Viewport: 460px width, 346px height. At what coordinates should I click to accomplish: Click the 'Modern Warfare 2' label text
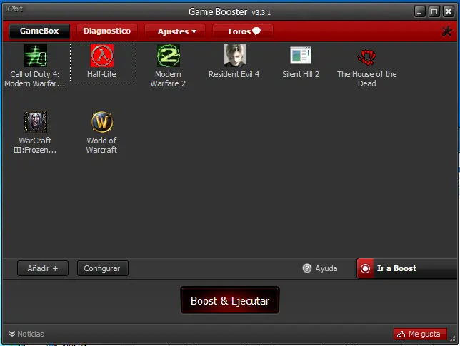tap(168, 78)
